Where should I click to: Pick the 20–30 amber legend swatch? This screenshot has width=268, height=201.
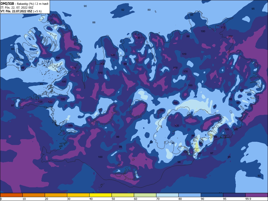pyautogui.click(x=56, y=195)
